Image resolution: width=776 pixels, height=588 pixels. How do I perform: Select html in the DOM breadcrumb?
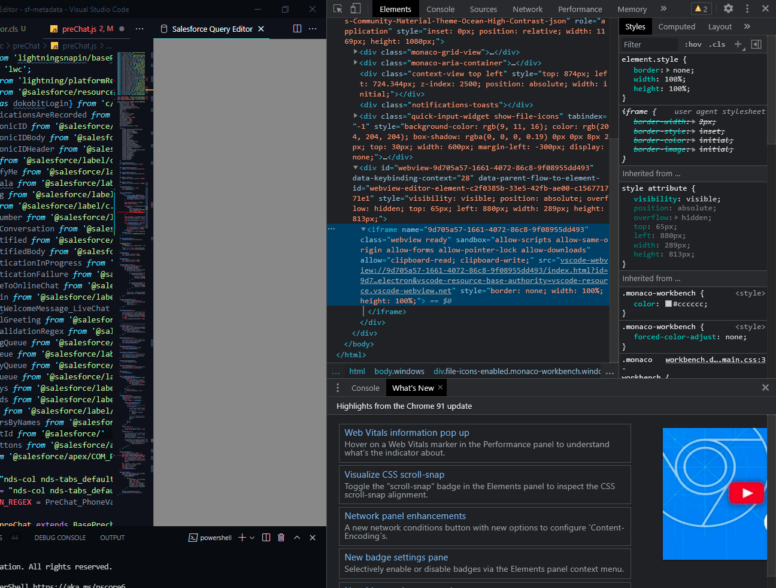[357, 371]
